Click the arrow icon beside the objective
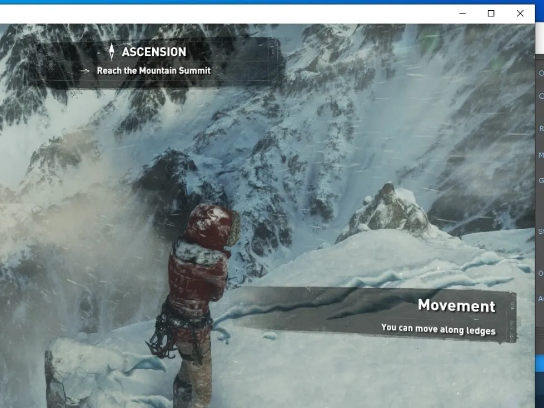 click(x=84, y=71)
